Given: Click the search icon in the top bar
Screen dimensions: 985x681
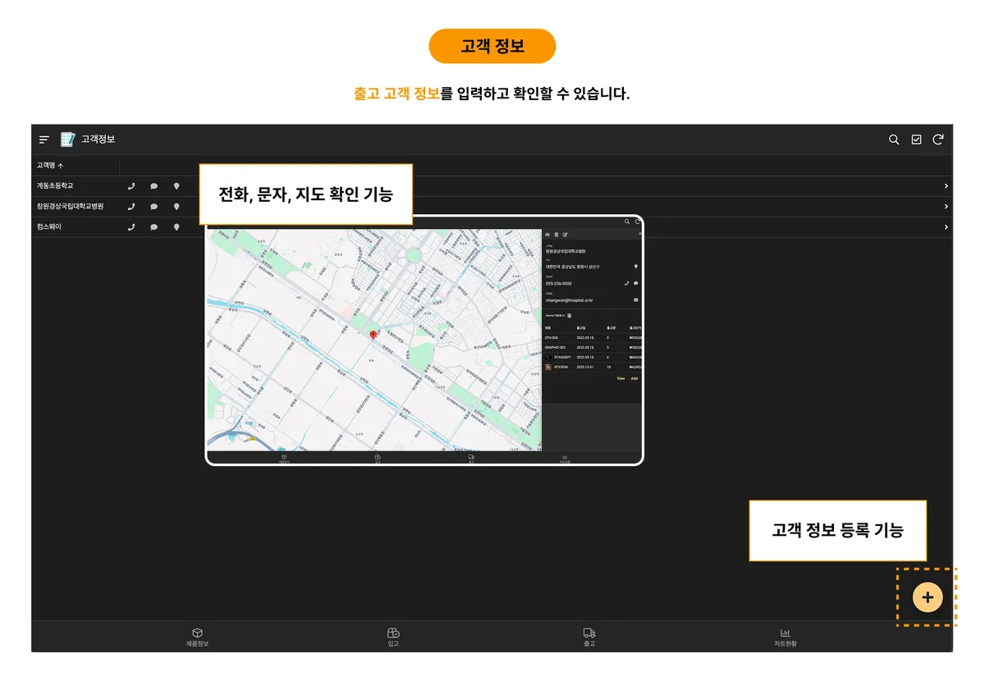Looking at the screenshot, I should pos(894,139).
